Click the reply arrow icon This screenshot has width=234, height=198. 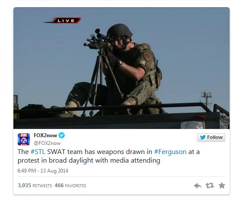tap(197, 185)
